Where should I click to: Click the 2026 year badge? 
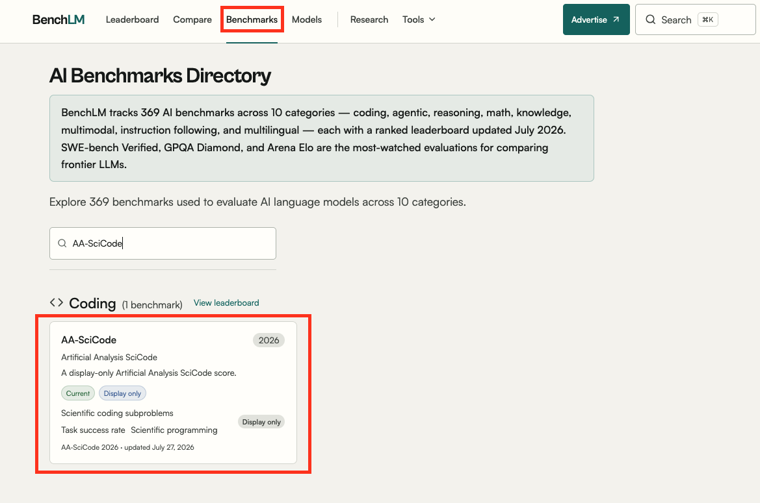(269, 340)
